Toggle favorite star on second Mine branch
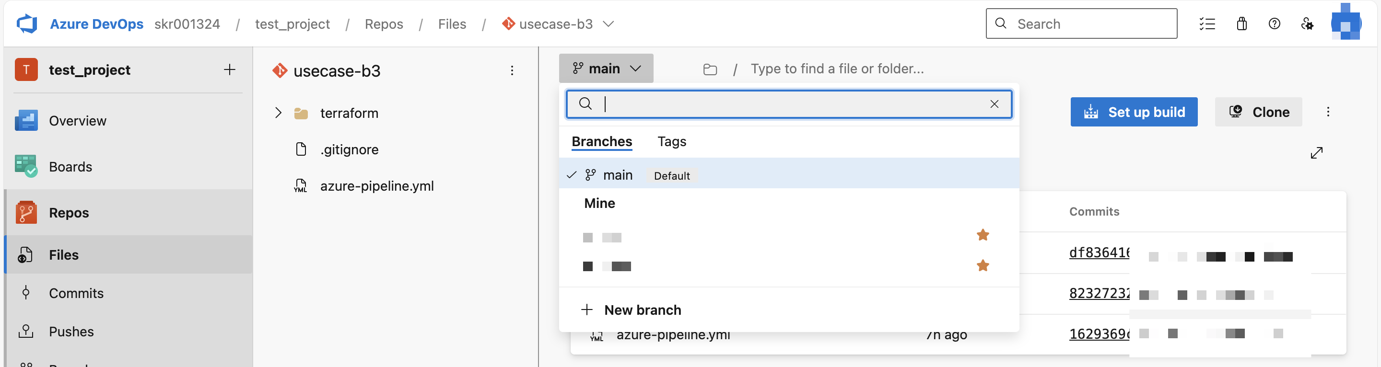Image resolution: width=1381 pixels, height=367 pixels. pos(983,266)
